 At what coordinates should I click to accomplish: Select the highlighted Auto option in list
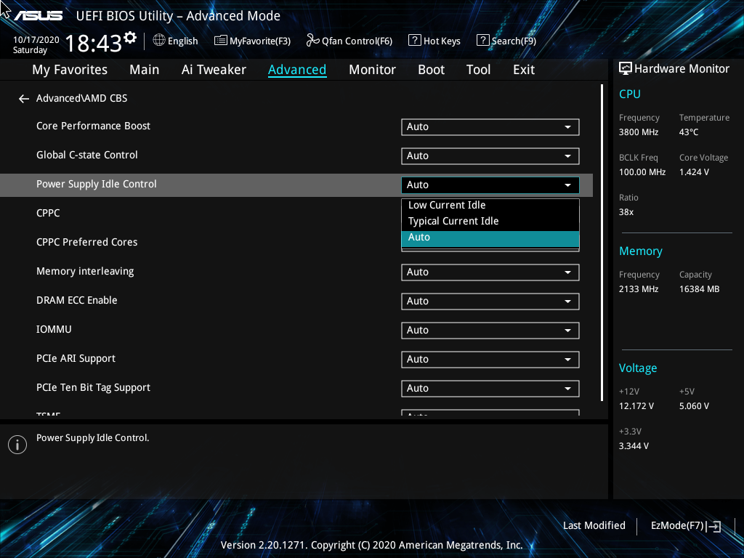tap(490, 238)
